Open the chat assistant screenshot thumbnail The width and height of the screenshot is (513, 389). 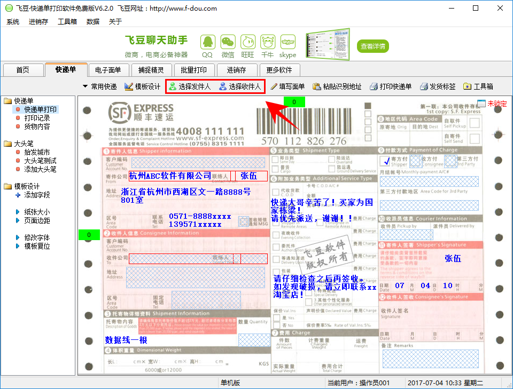[x=328, y=44]
